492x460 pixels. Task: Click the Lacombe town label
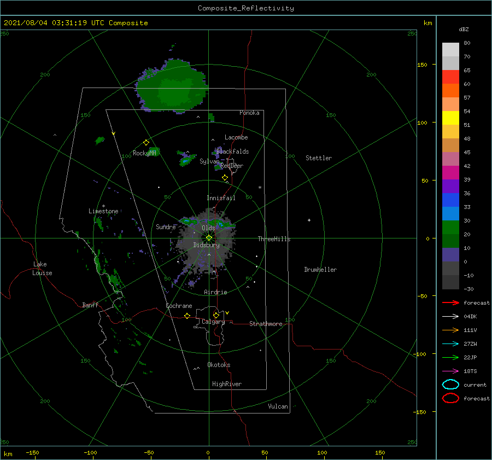click(x=236, y=137)
